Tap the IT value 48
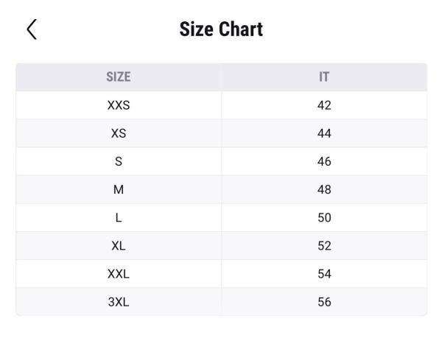Image resolution: width=442 pixels, height=338 pixels. pos(324,189)
